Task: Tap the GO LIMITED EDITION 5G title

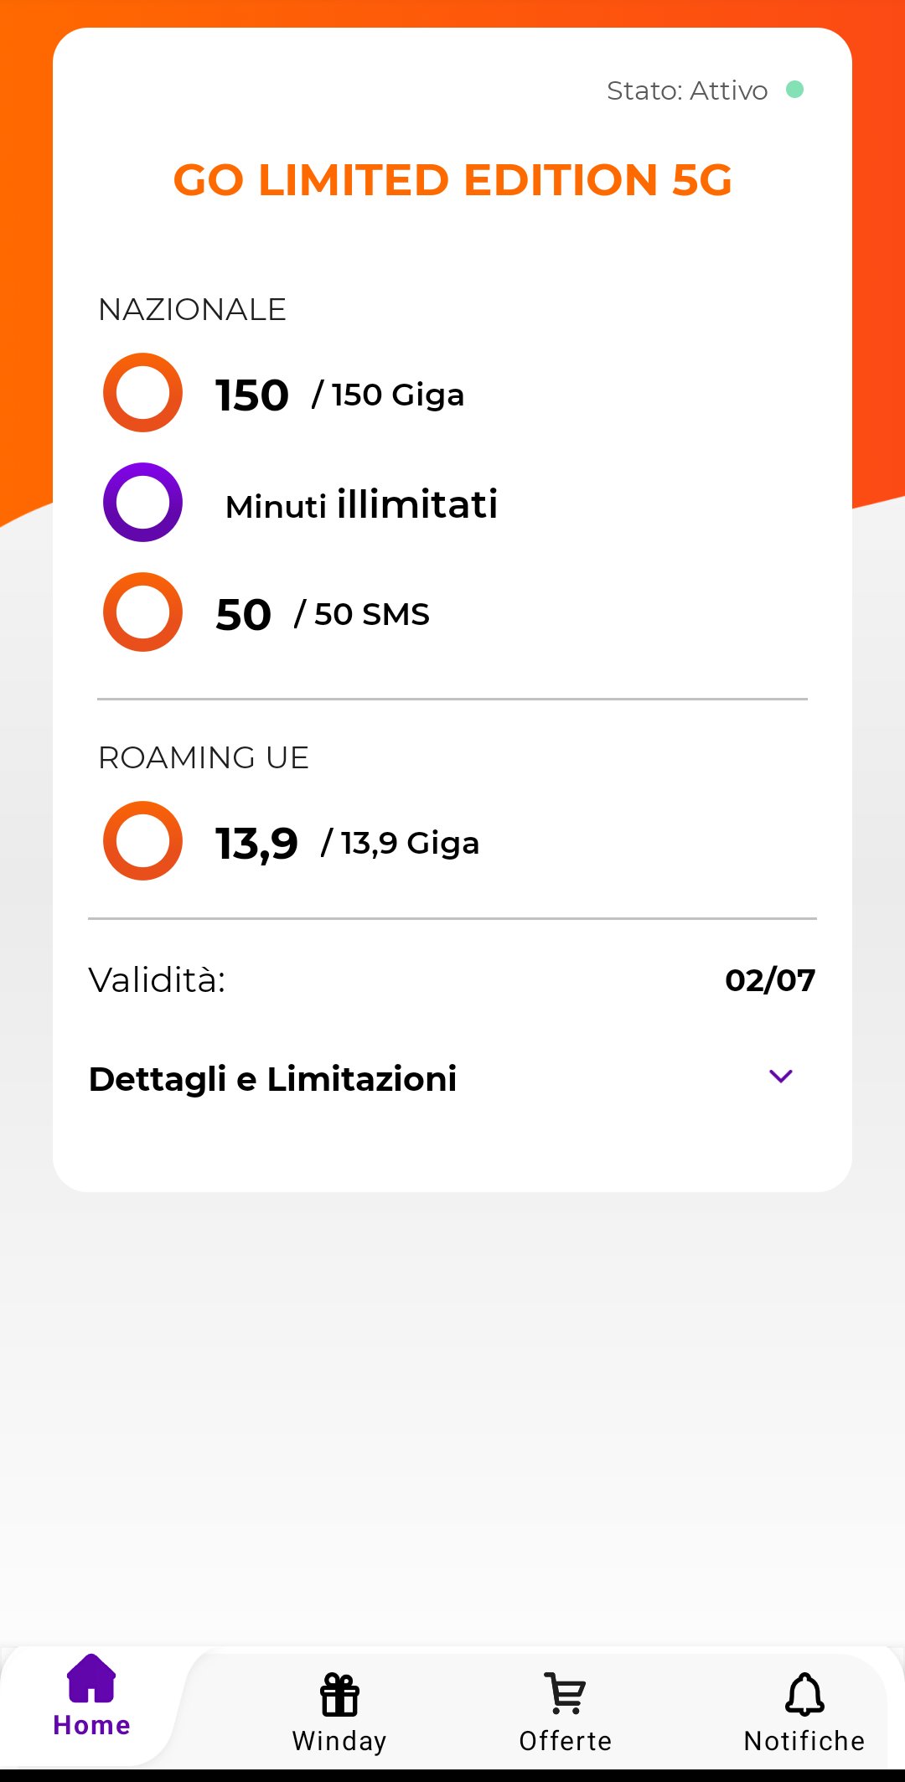Action: tap(452, 180)
